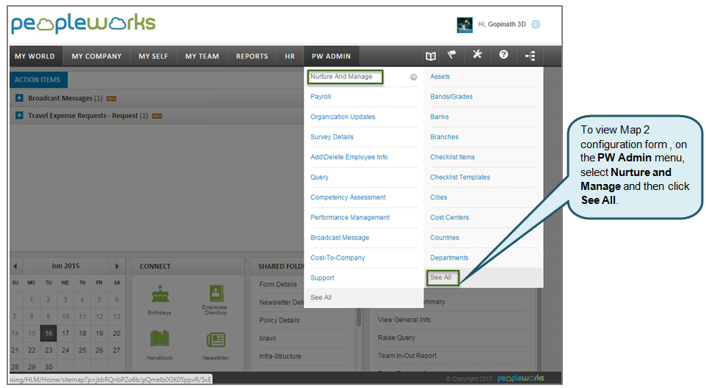Open the Employee Directory icon
This screenshot has width=706, height=388.
click(x=216, y=293)
